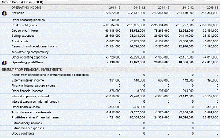Viewport: 221px width, 138px height.
Task: Select Profit/loss after financial items label
Action: [36, 117]
